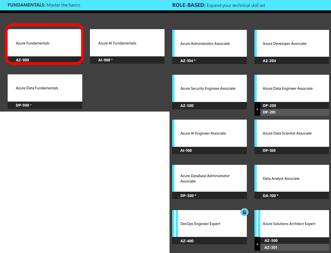Click the lock icon on DevOps Engineer Expert

pos(244,212)
